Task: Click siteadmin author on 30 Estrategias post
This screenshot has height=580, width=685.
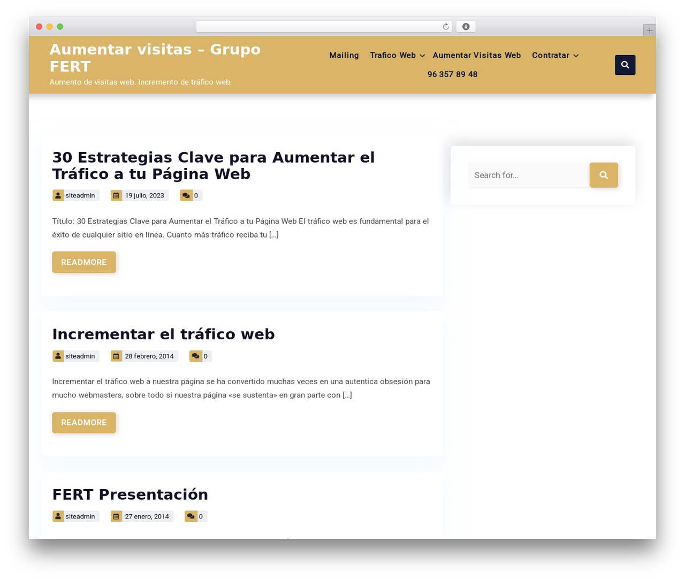Action: pos(80,195)
